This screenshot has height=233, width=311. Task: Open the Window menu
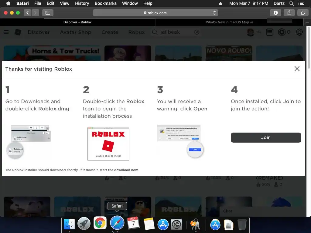point(130,3)
